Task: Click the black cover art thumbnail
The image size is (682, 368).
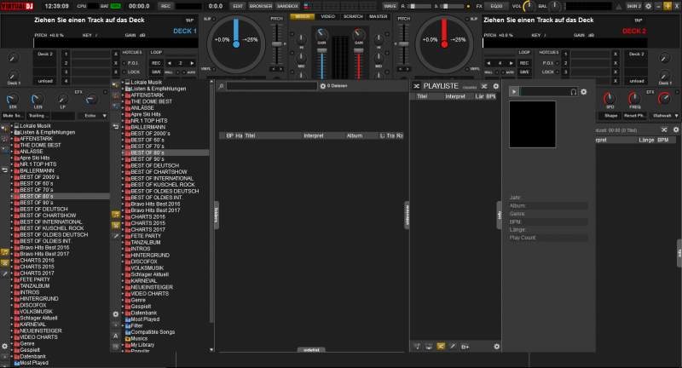Action: point(532,124)
